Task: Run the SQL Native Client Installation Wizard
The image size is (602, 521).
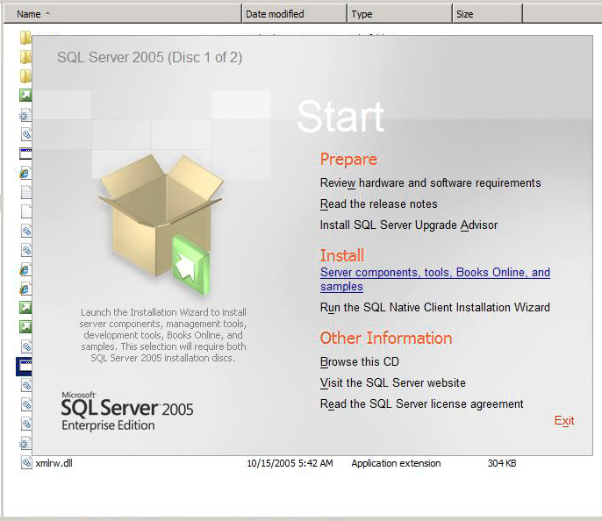Action: (x=434, y=308)
